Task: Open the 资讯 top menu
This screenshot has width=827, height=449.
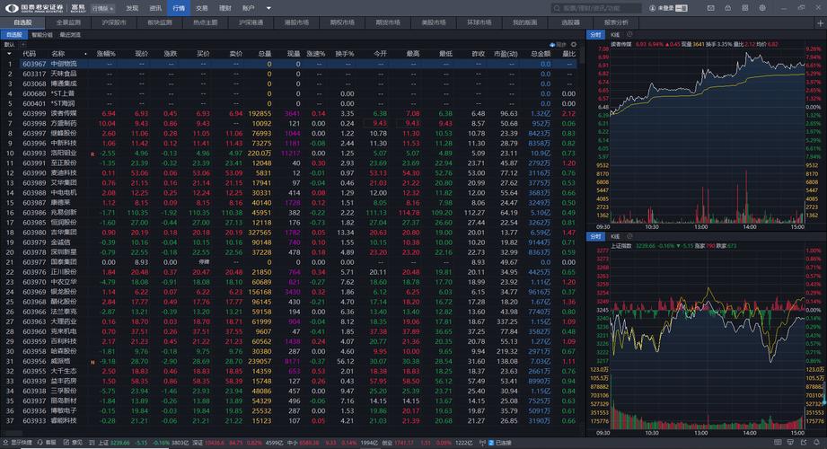Action: [155, 8]
